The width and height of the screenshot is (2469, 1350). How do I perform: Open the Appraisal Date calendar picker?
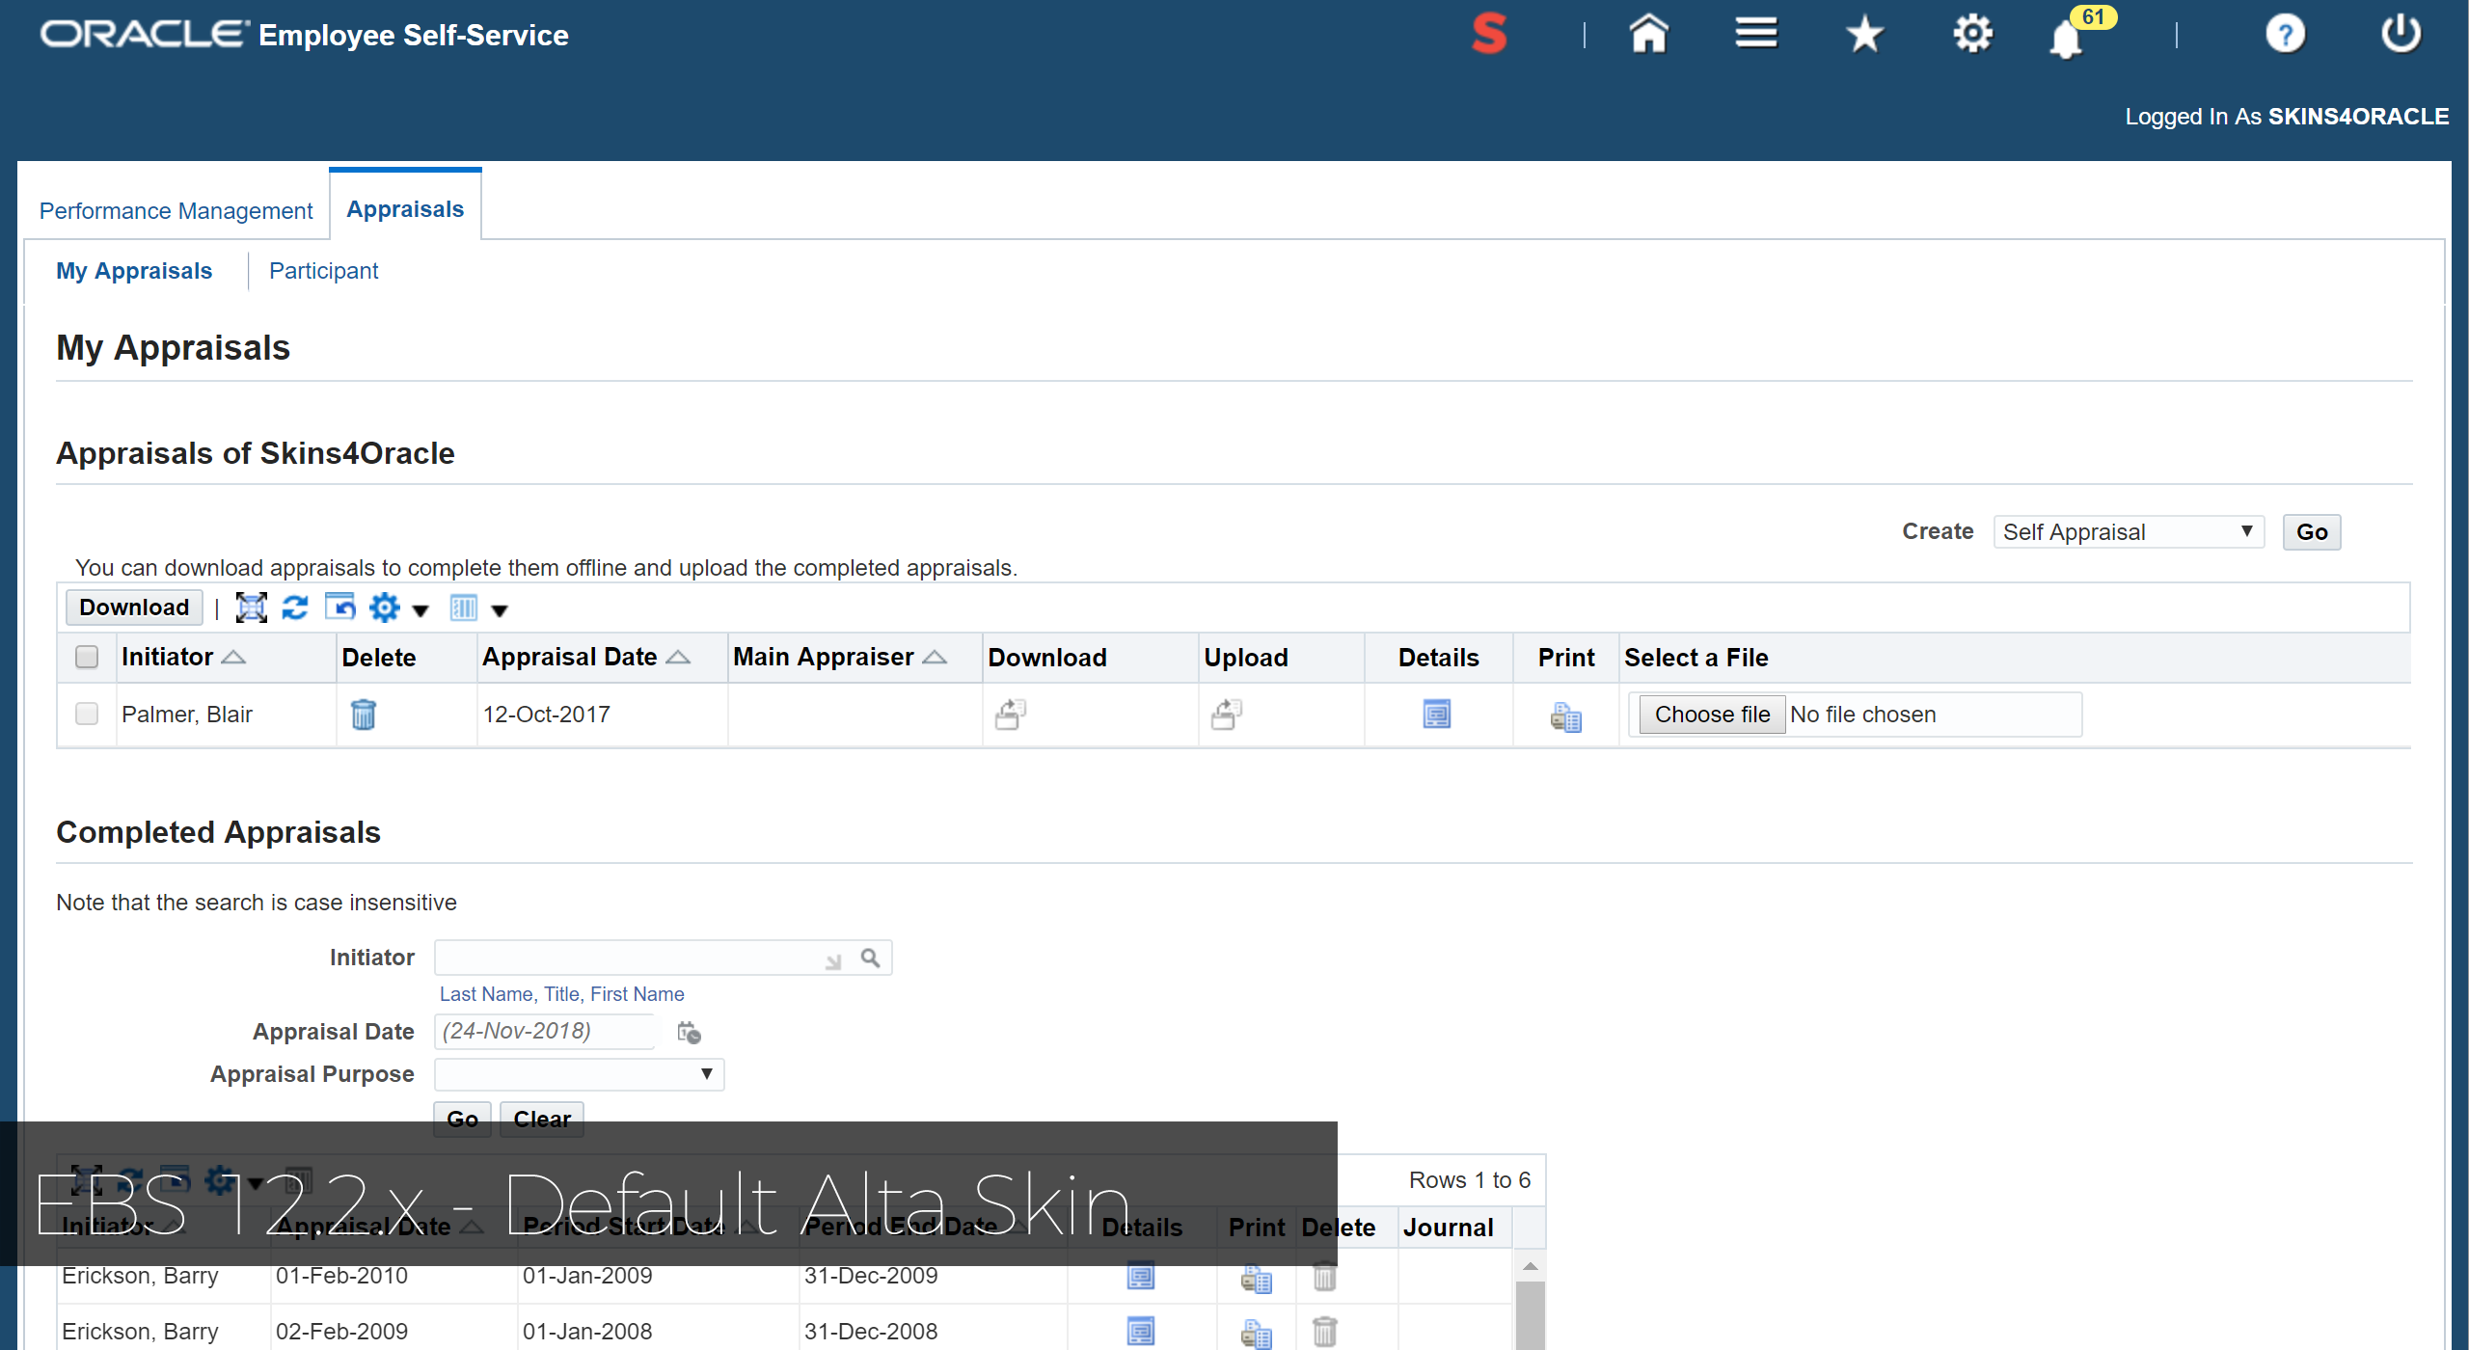point(689,1033)
